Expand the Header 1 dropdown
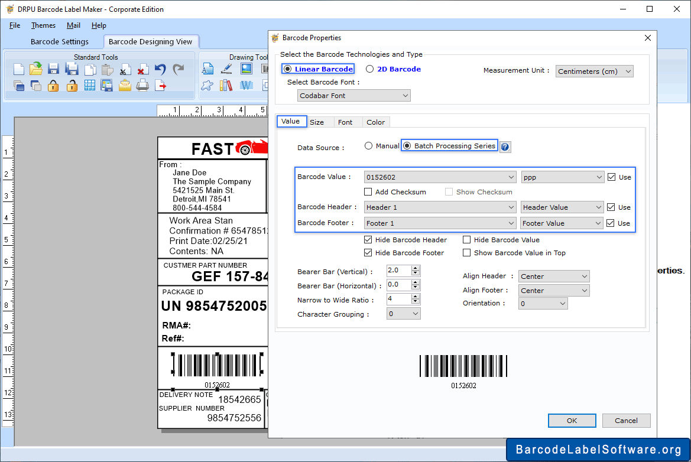The image size is (691, 462). click(440, 207)
